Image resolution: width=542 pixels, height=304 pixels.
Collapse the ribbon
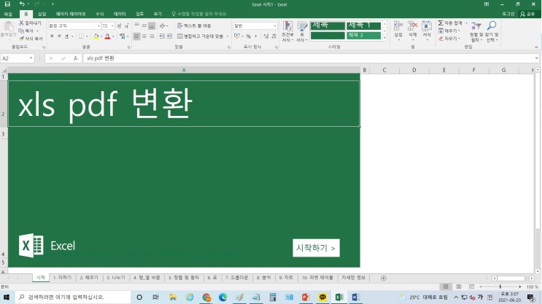click(x=536, y=47)
